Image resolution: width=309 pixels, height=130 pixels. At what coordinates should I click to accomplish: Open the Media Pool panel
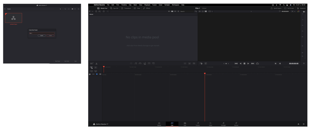[x=102, y=8]
